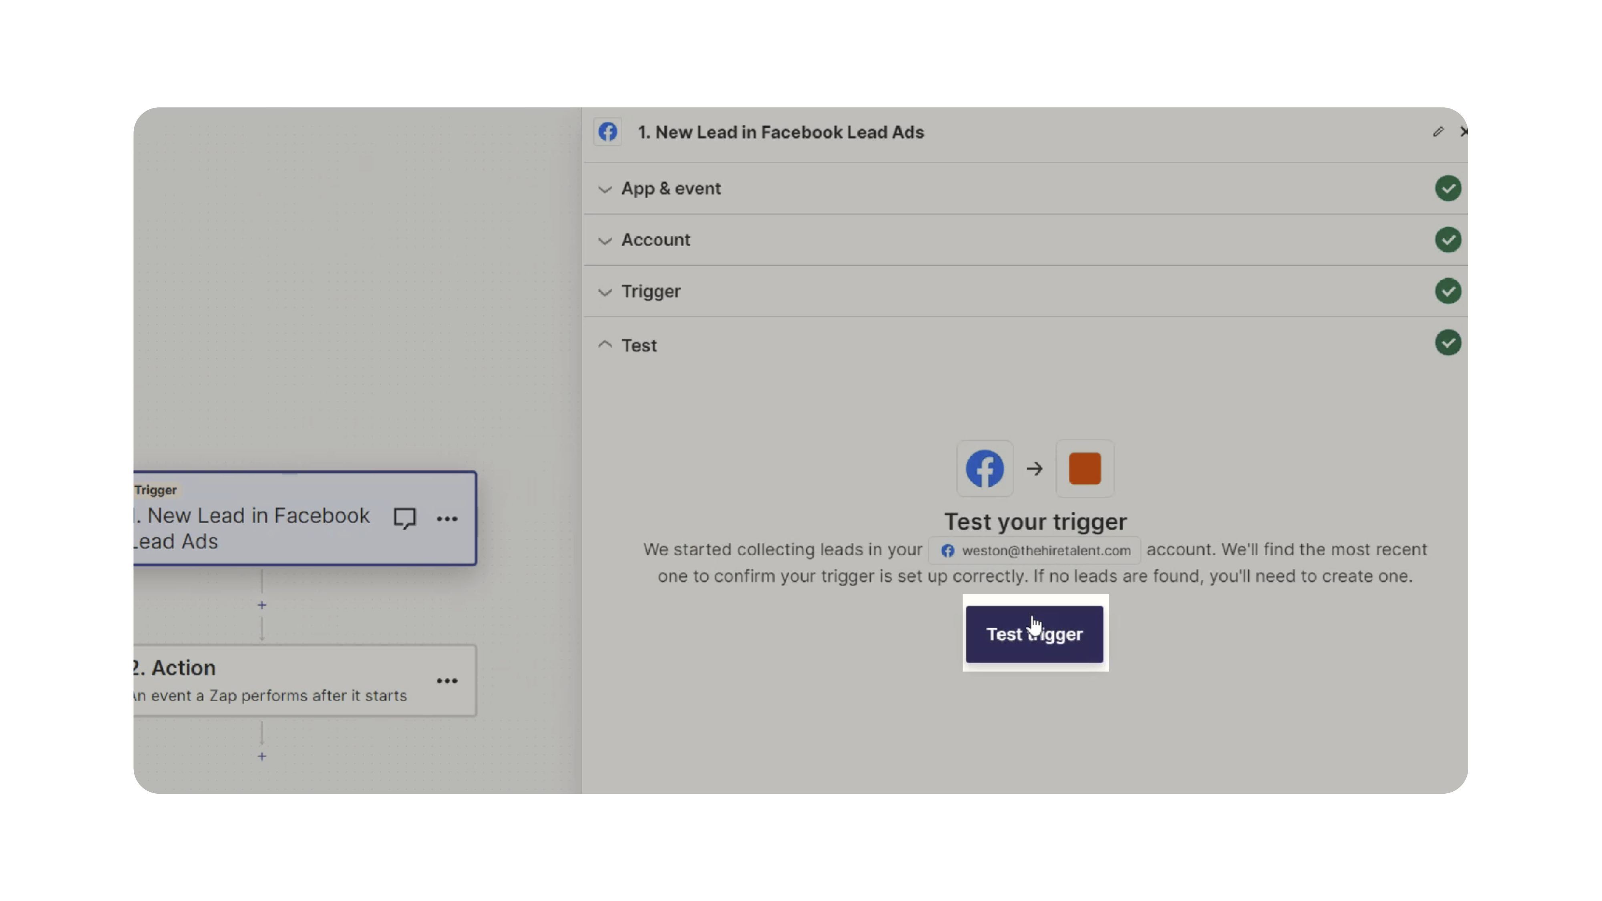Screen dimensions: 1602x901
Task: Click the orange Zapier square icon
Action: pyautogui.click(x=1085, y=468)
